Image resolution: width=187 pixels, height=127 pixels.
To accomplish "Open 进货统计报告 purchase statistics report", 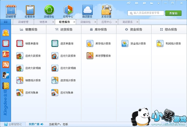I will [x=63, y=80].
